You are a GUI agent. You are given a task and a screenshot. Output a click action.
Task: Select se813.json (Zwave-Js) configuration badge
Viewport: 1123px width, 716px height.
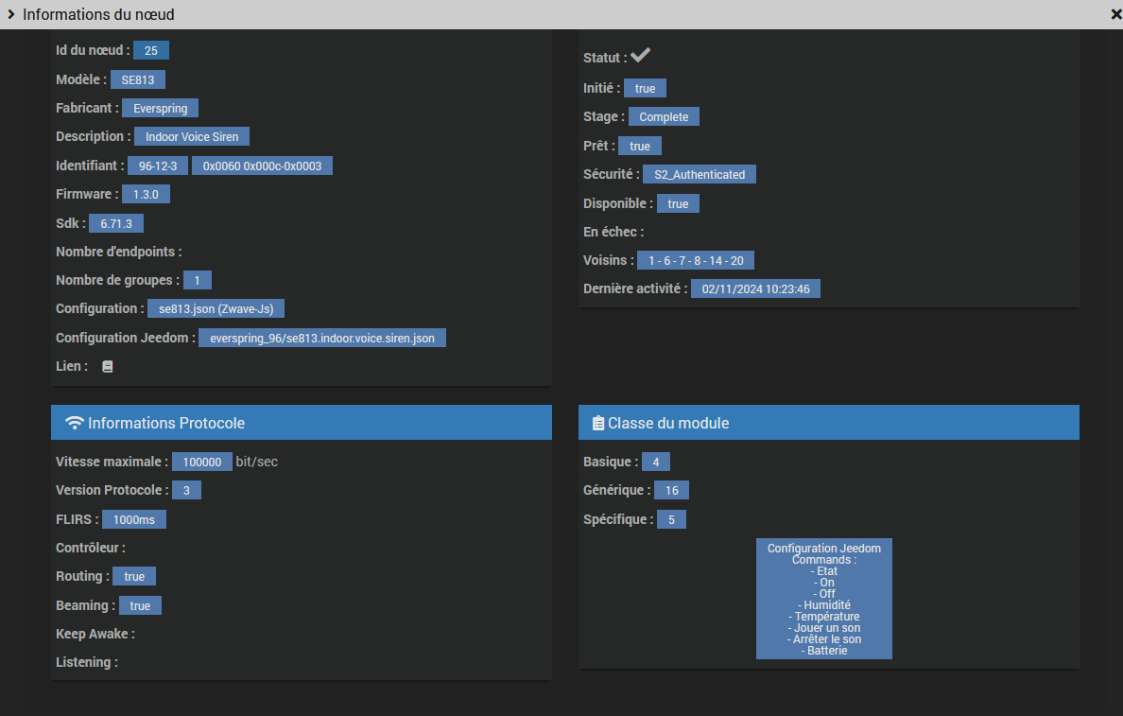(216, 309)
